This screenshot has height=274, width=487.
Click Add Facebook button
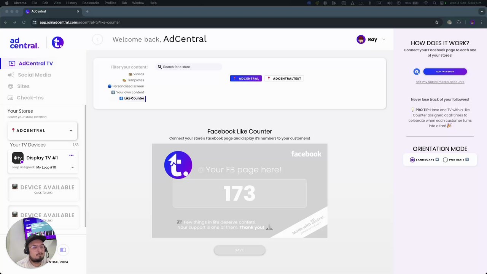(445, 72)
